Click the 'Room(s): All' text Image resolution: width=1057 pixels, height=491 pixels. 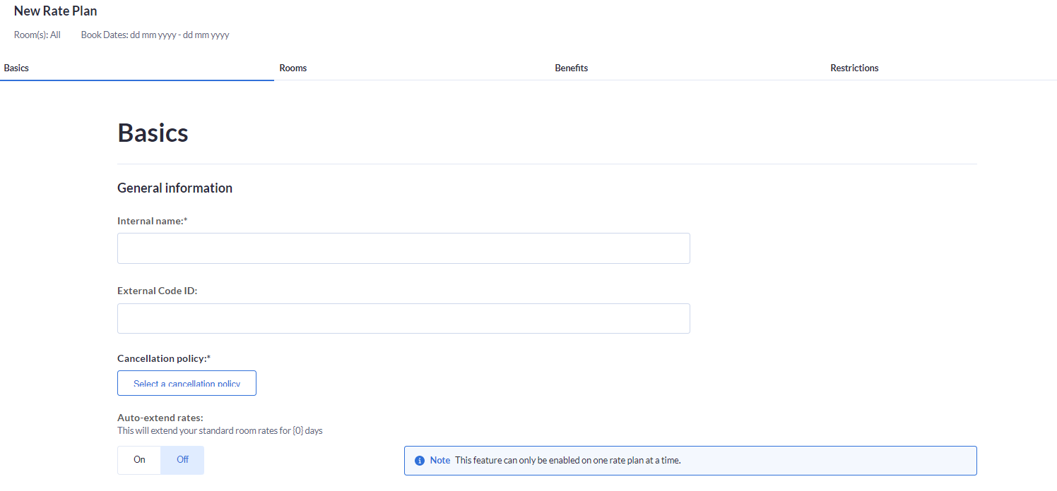37,35
